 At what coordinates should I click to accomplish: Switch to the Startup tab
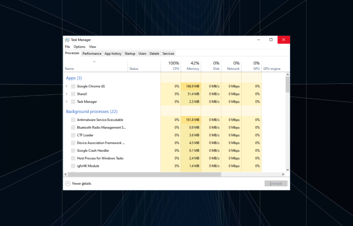point(130,54)
